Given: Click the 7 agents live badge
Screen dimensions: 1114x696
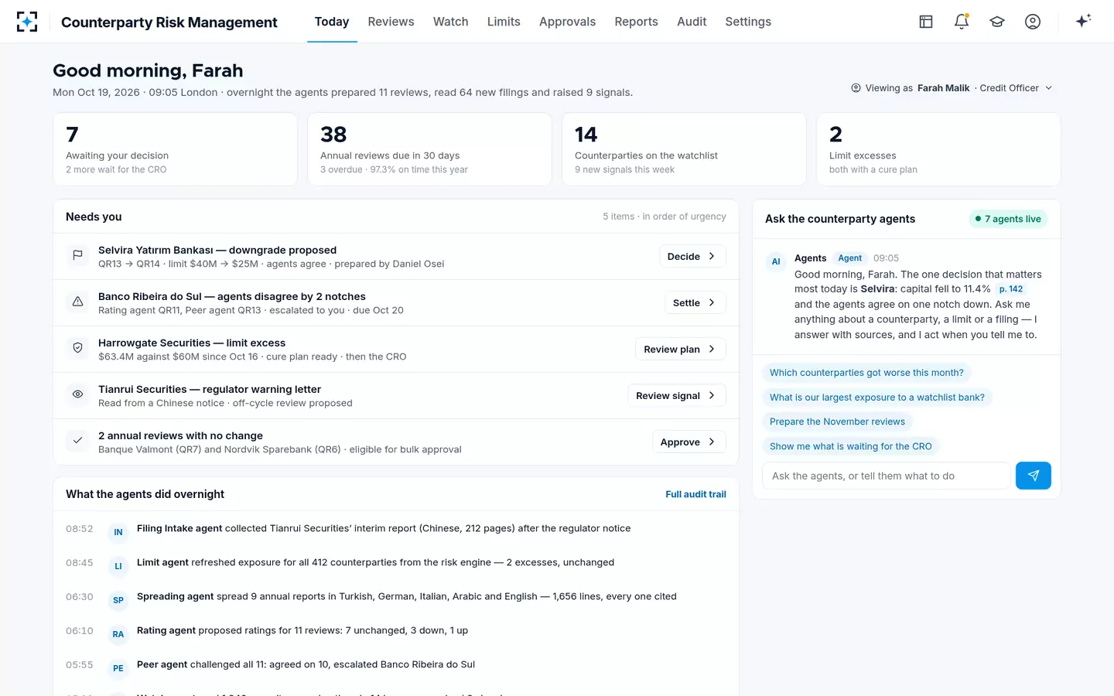Looking at the screenshot, I should click(1008, 219).
